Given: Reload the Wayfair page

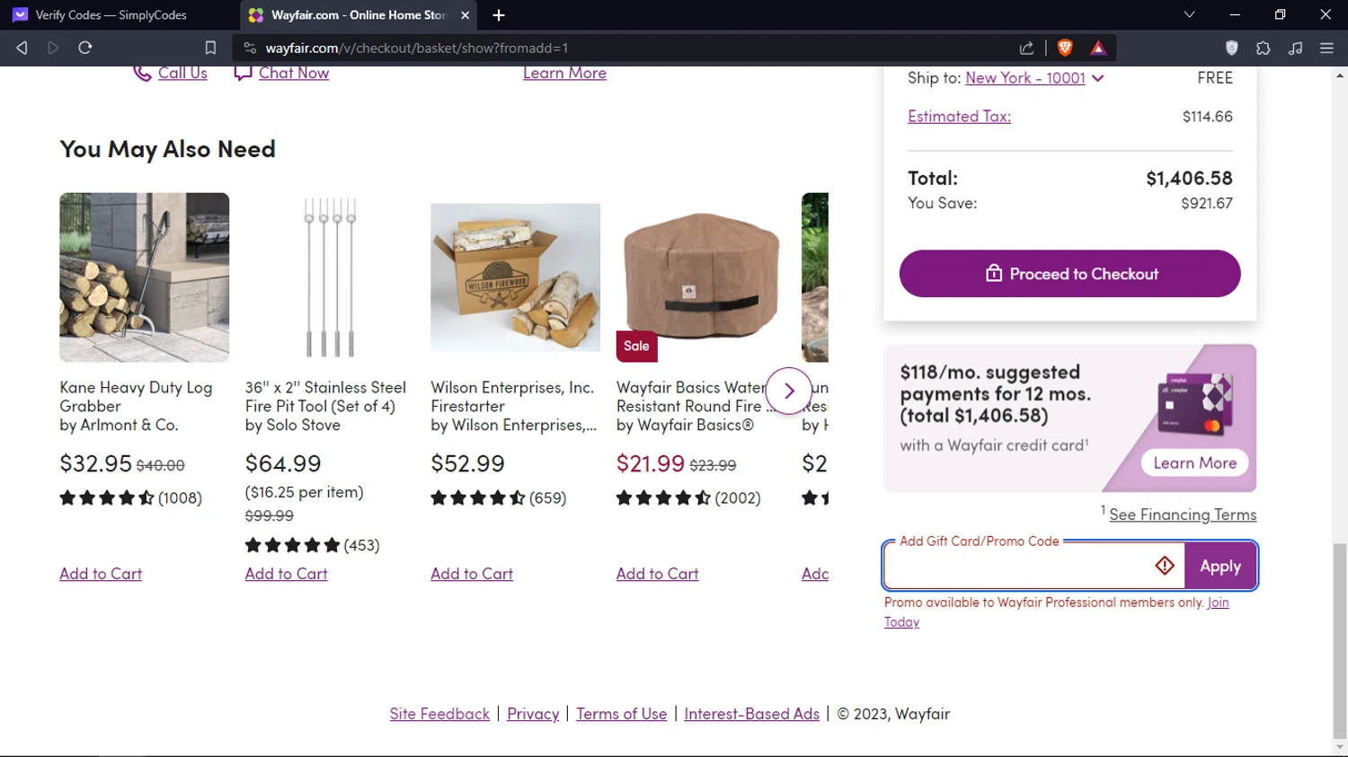Looking at the screenshot, I should [85, 48].
